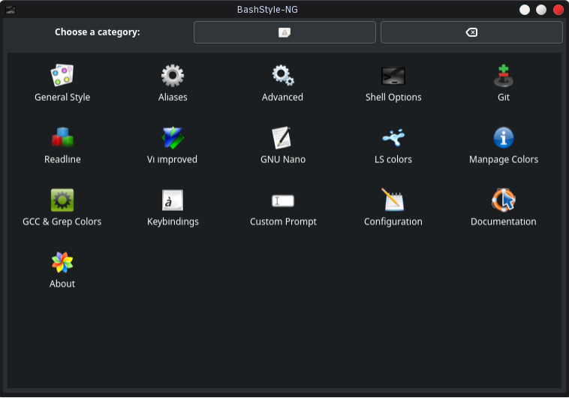Click the "Advanced" label
569x398 pixels.
[282, 98]
